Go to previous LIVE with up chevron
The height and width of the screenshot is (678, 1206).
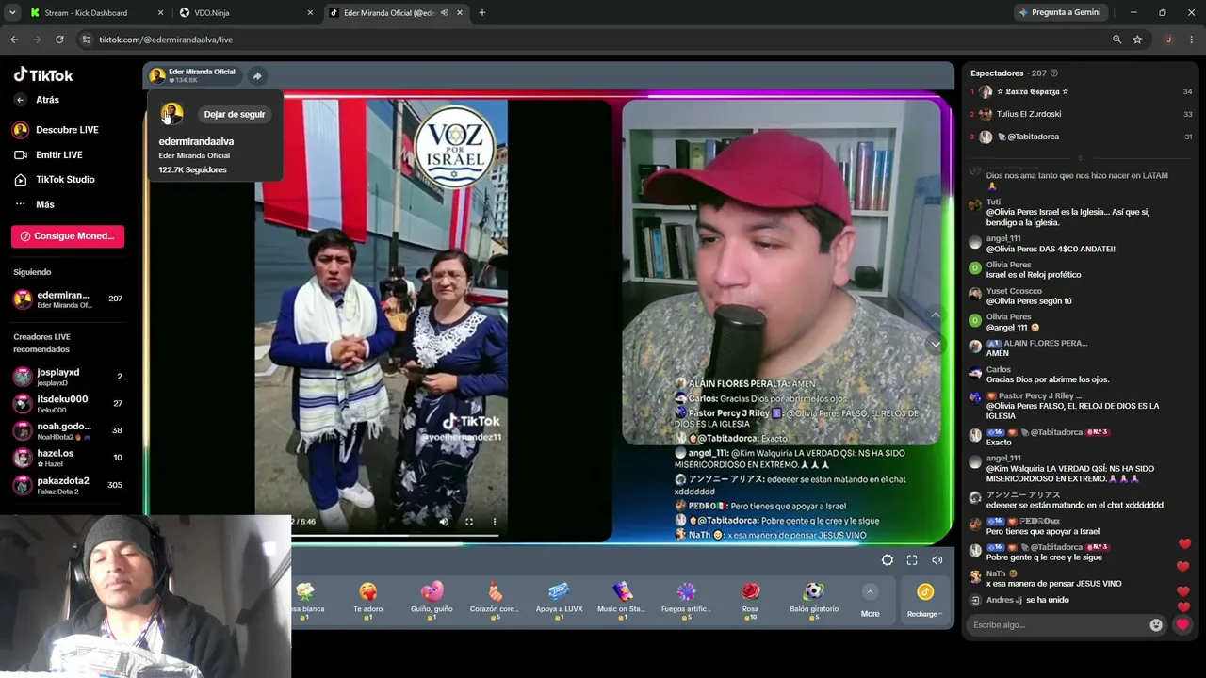click(936, 315)
